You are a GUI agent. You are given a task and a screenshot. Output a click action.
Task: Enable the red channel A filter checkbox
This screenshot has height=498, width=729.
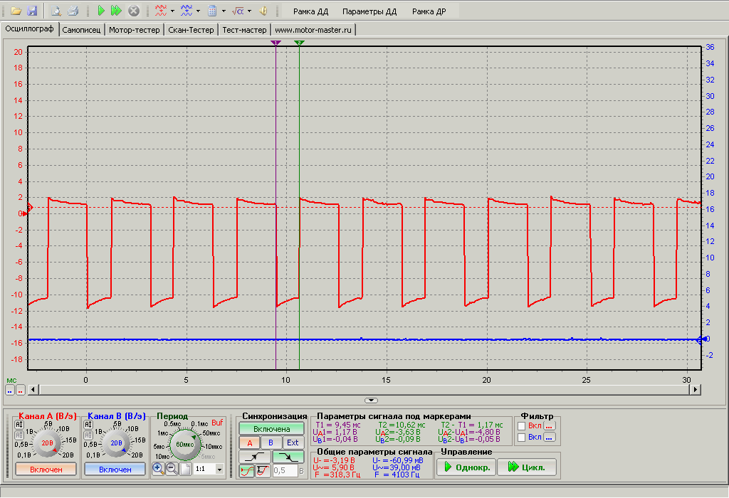pyautogui.click(x=522, y=426)
